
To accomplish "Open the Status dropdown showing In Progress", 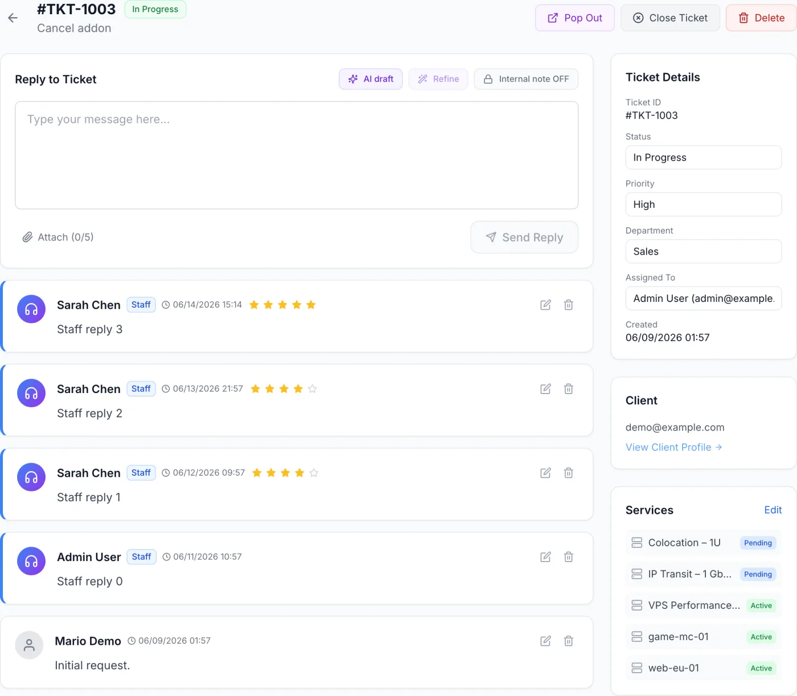I will coord(704,157).
